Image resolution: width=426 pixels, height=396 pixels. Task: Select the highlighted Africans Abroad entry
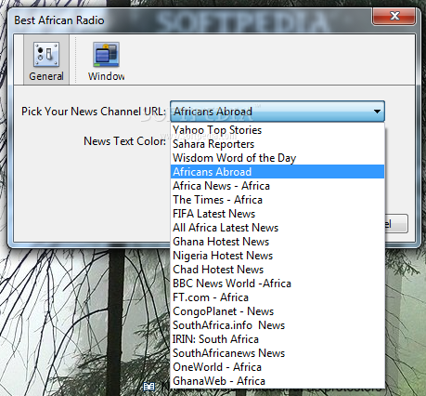tap(278, 172)
